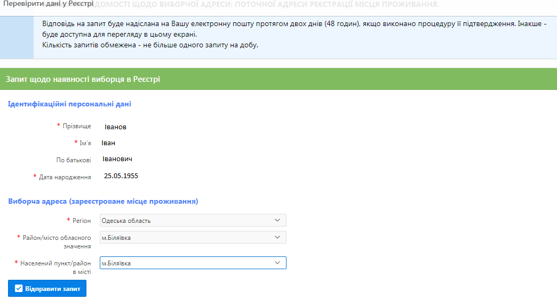Click the Виборча адреса section heading
Screen dimensions: 557x300
pyautogui.click(x=103, y=201)
